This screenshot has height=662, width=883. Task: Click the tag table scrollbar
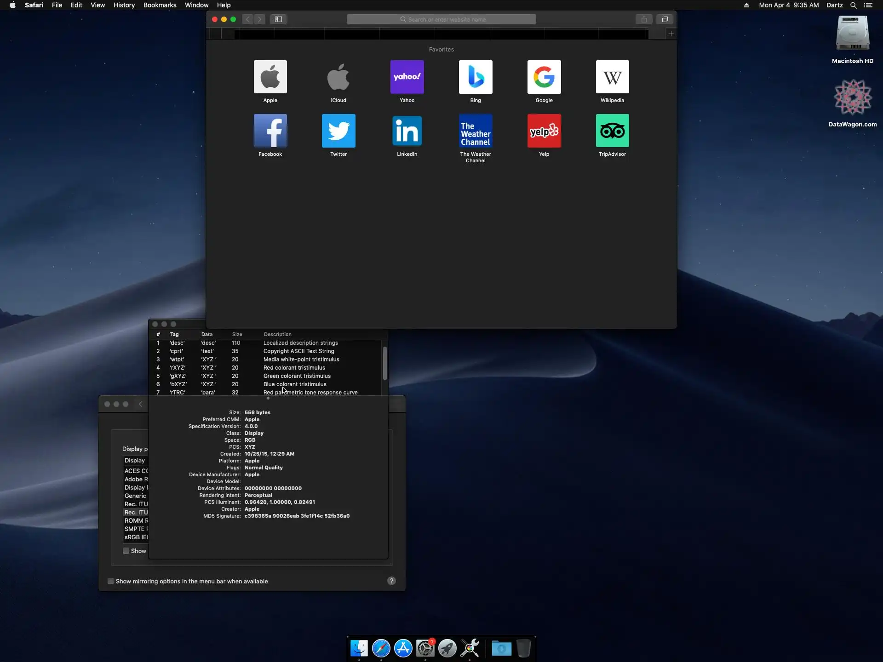[384, 363]
